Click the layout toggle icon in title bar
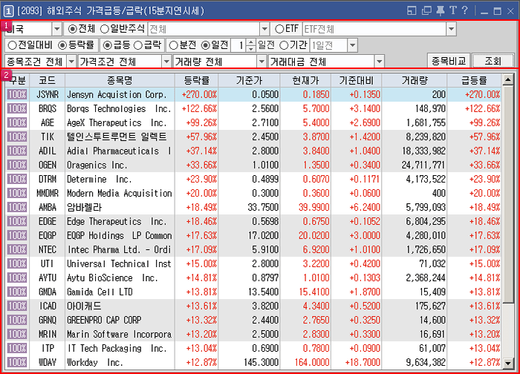Image resolution: width=520 pixels, height=374 pixels. (x=412, y=10)
